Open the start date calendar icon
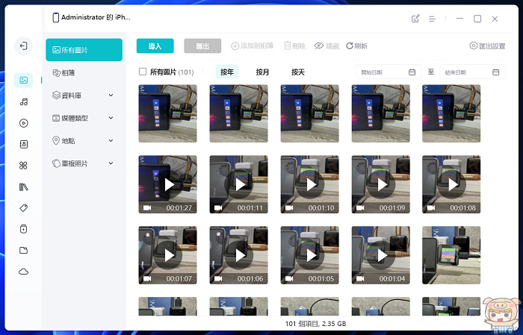 [x=412, y=72]
